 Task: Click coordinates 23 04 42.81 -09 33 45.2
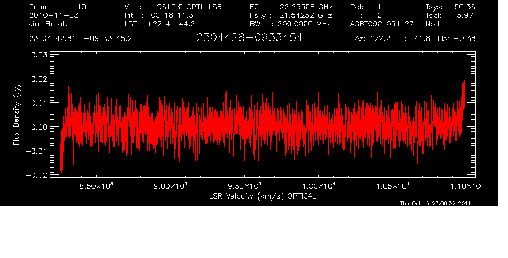(x=81, y=39)
